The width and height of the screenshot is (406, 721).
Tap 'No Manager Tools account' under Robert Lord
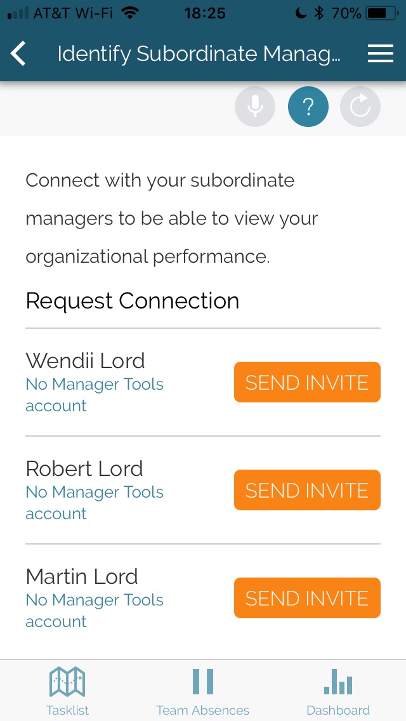[x=95, y=503]
